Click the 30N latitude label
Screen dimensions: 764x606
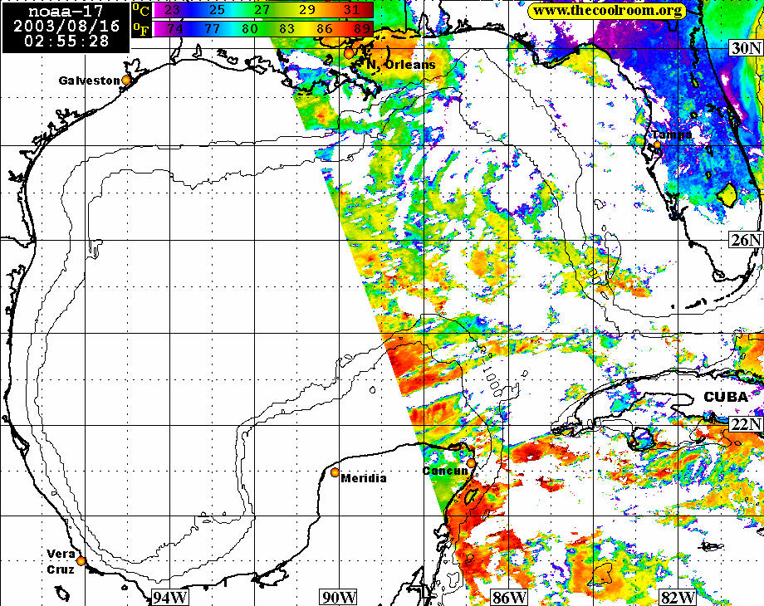746,48
